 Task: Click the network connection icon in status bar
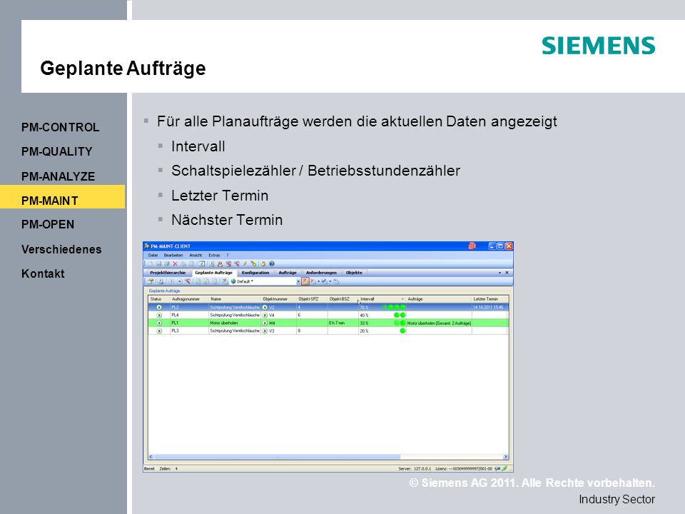click(x=497, y=468)
